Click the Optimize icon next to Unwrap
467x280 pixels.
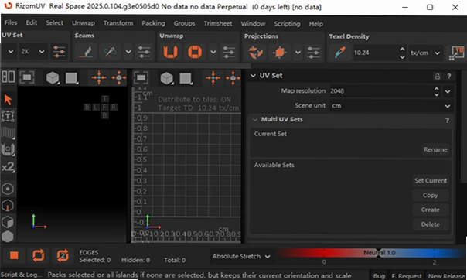[x=195, y=52]
